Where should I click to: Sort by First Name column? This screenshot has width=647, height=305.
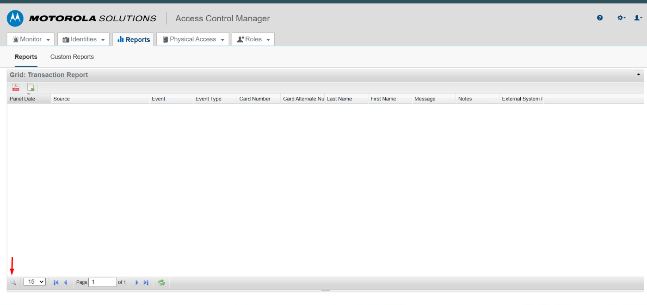coord(390,99)
